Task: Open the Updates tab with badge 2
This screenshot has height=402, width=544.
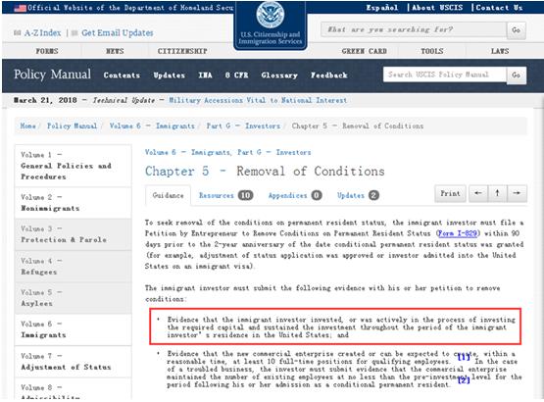Action: pyautogui.click(x=358, y=195)
